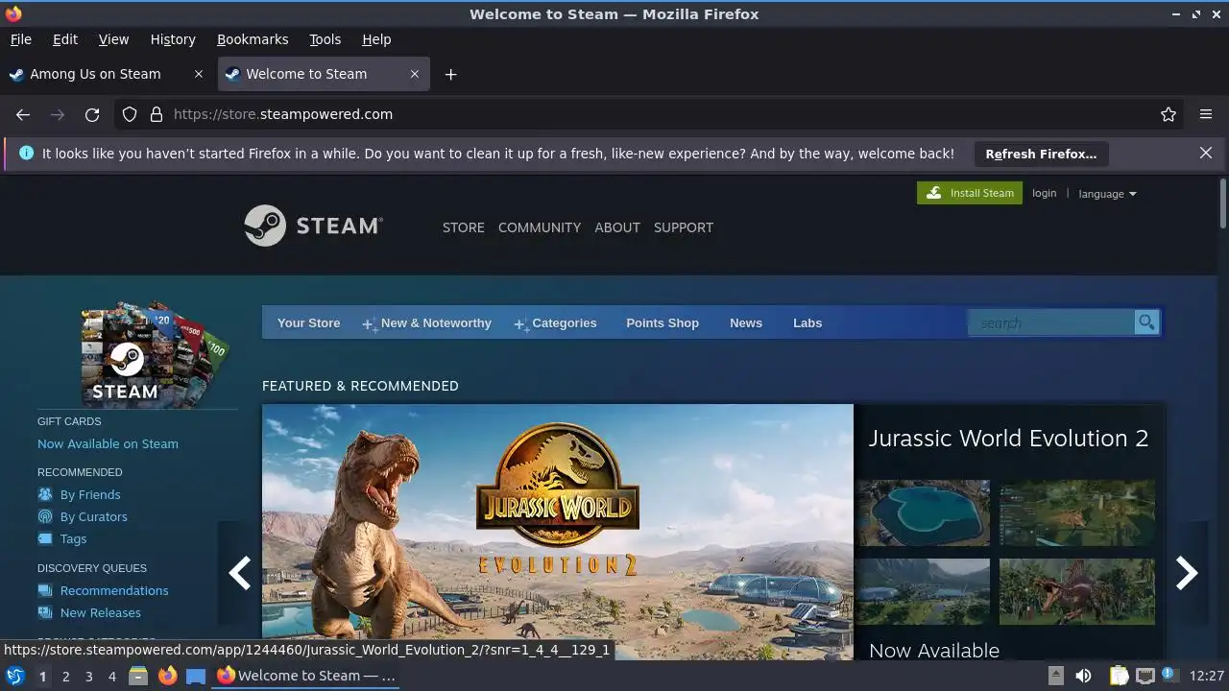Launch the file manager from the taskbar
Image resolution: width=1229 pixels, height=691 pixels.
coord(138,676)
